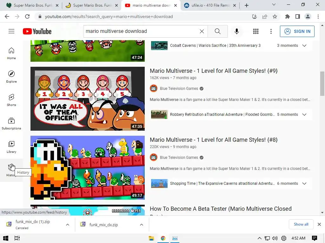This screenshot has width=325, height=243.
Task: Open the Blue Television Games avatar for #8
Action: [154, 158]
